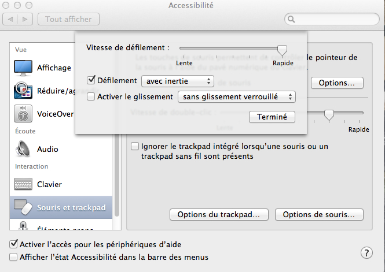Disable the Défilement checkbox

(91, 80)
